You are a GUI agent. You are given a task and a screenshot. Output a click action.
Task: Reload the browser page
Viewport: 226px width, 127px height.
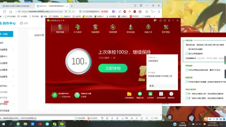pyautogui.click(x=4, y=12)
